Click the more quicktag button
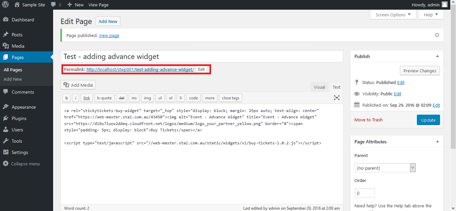This screenshot has width=456, height=211. (210, 98)
